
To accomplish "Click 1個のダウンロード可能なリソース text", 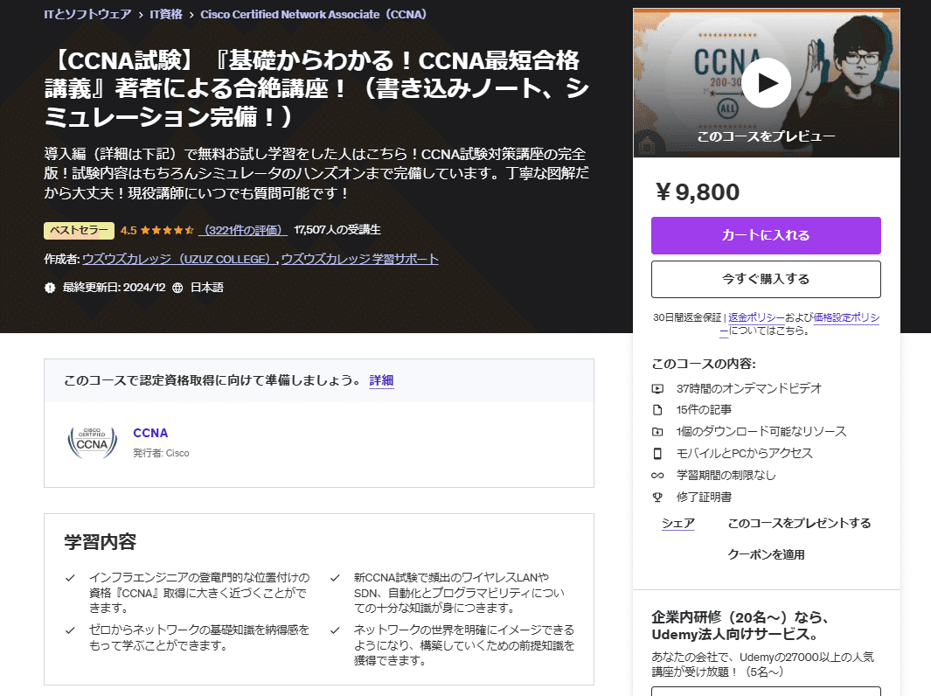I will [761, 432].
